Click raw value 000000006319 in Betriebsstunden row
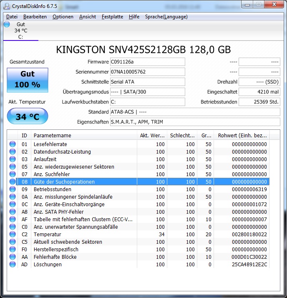Image resolution: width=287 pixels, height=298 pixels. pos(249,189)
